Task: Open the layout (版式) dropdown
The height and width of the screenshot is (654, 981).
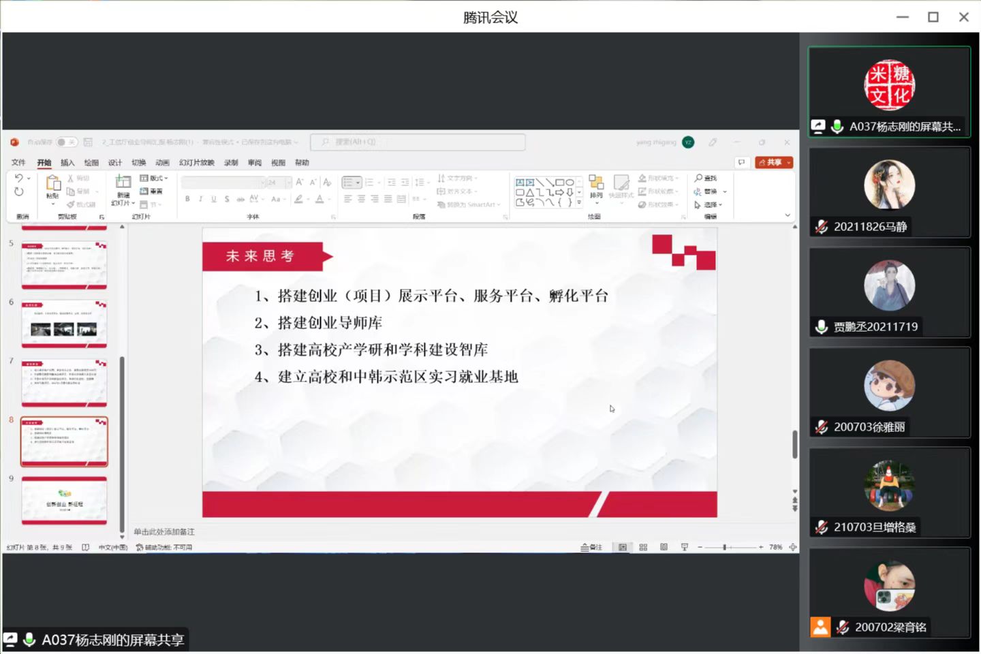Action: click(x=154, y=178)
